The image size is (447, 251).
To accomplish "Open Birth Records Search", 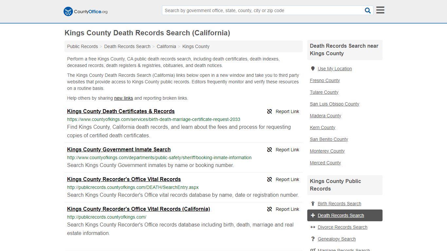I will [339, 204].
